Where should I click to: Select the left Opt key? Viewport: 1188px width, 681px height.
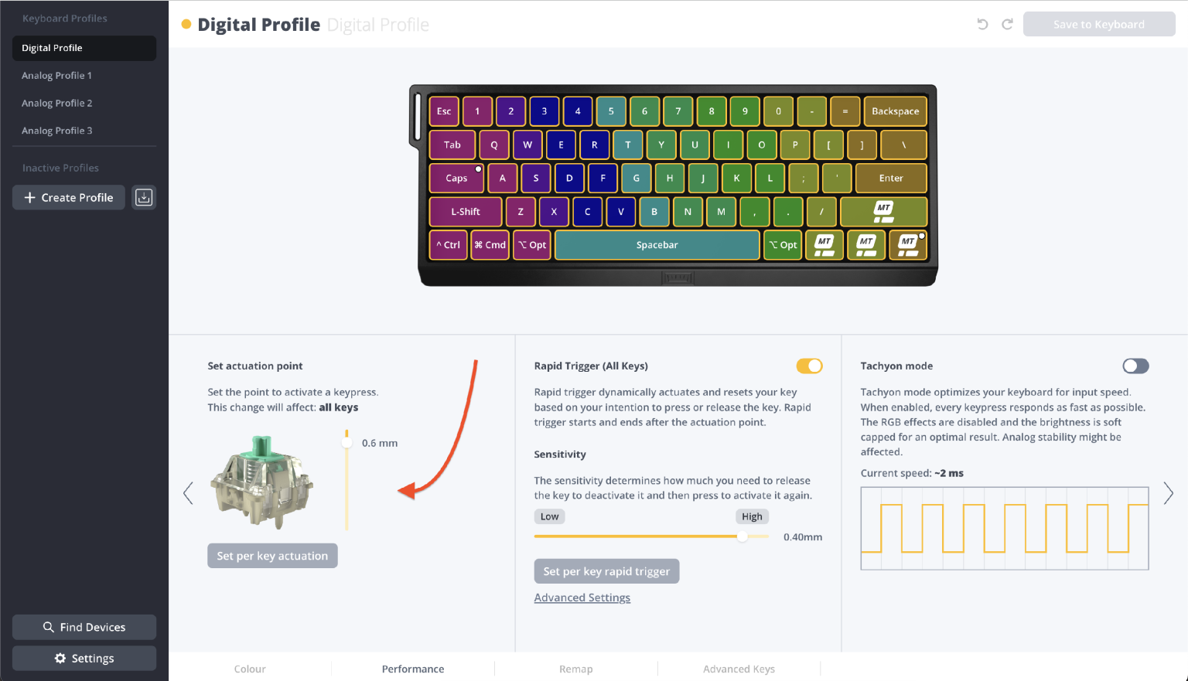(x=532, y=245)
